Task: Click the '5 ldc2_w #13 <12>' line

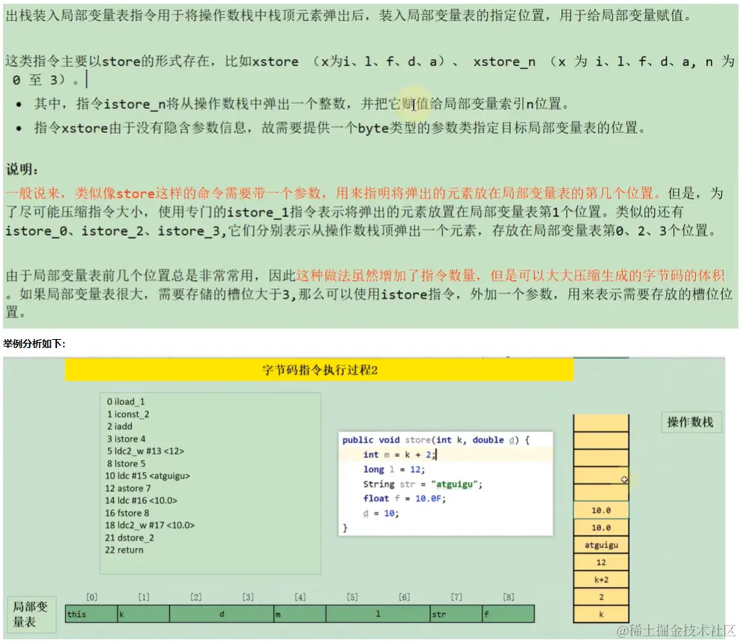Action: click(145, 451)
